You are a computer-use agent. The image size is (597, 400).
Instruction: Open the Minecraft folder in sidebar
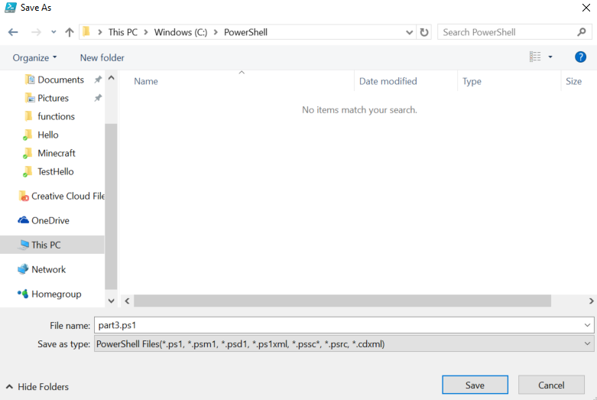click(x=56, y=153)
